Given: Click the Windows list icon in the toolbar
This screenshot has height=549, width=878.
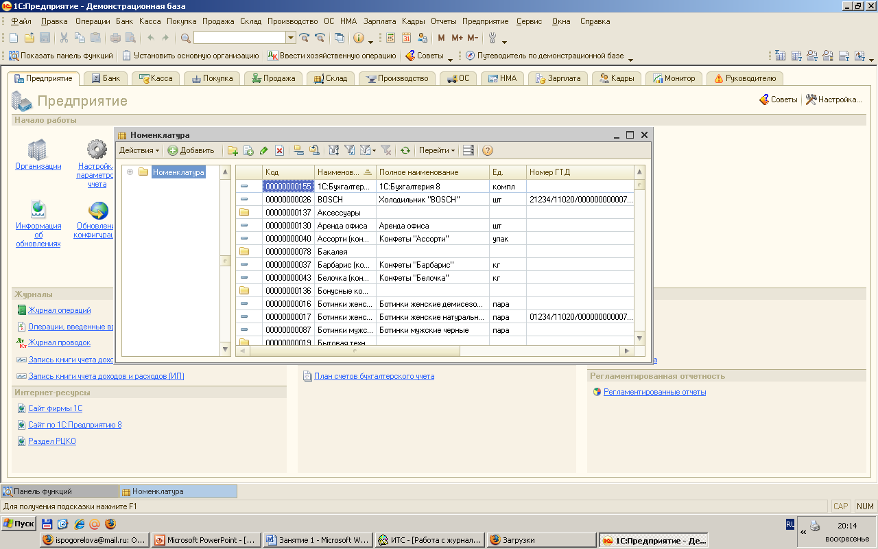Looking at the screenshot, I should point(340,38).
